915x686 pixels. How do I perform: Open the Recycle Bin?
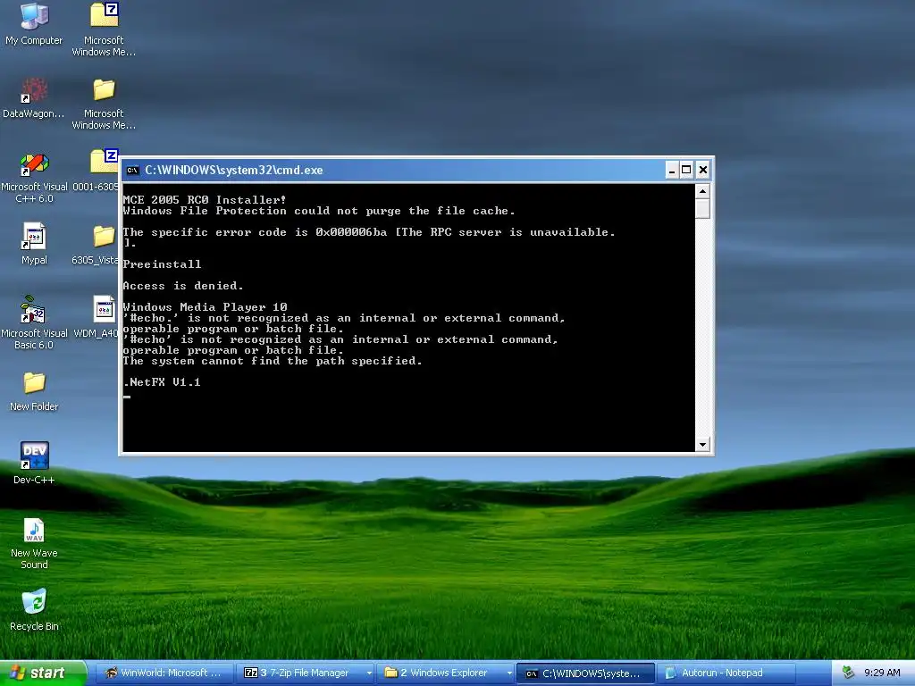pyautogui.click(x=34, y=609)
